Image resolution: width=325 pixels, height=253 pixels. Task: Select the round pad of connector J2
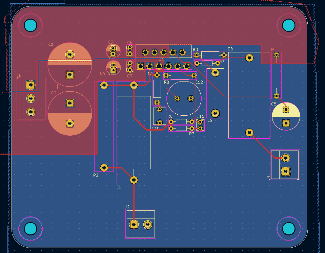pos(147,225)
